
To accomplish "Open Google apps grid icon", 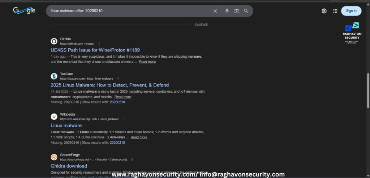I will coord(335,11).
